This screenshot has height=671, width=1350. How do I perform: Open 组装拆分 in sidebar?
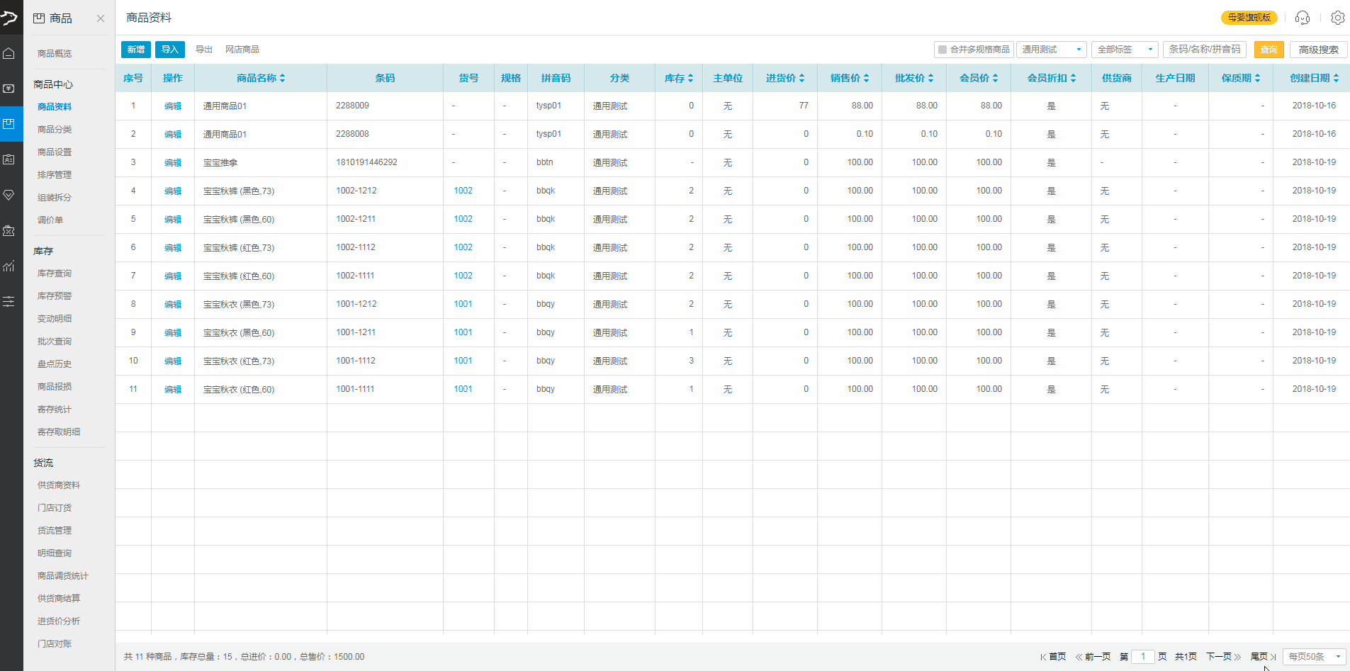(x=55, y=198)
